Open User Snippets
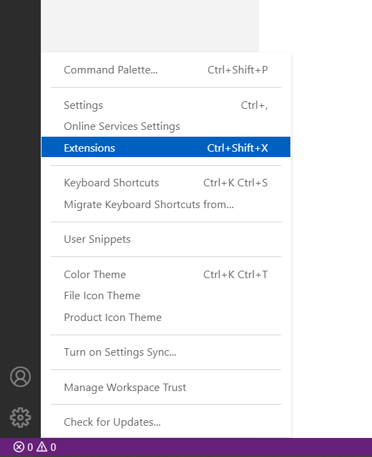The width and height of the screenshot is (372, 457). tap(166, 239)
